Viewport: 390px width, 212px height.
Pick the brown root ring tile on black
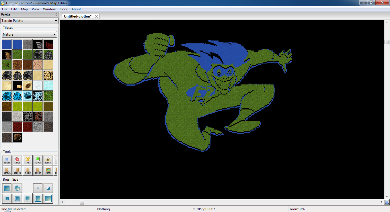point(17,137)
